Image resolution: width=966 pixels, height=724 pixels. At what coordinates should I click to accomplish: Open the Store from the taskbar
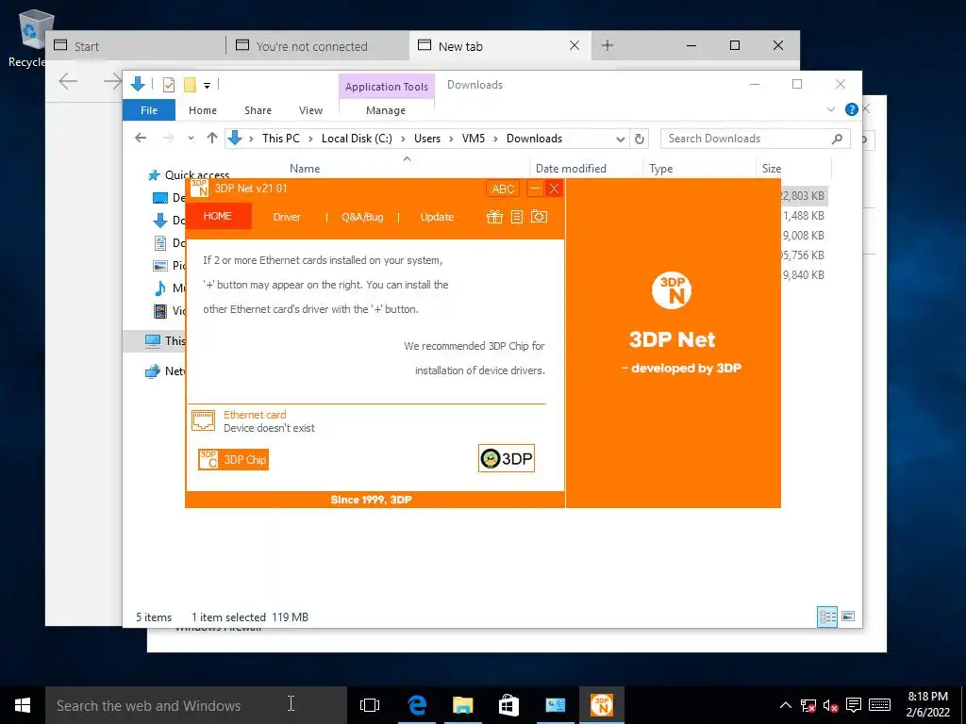(508, 705)
